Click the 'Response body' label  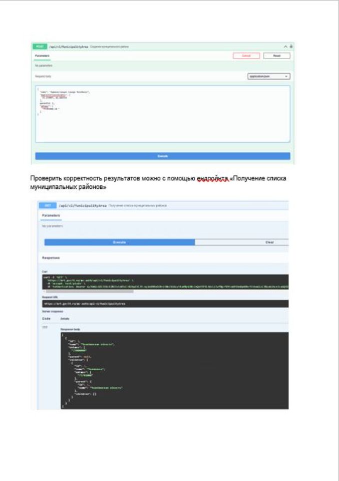70,330
